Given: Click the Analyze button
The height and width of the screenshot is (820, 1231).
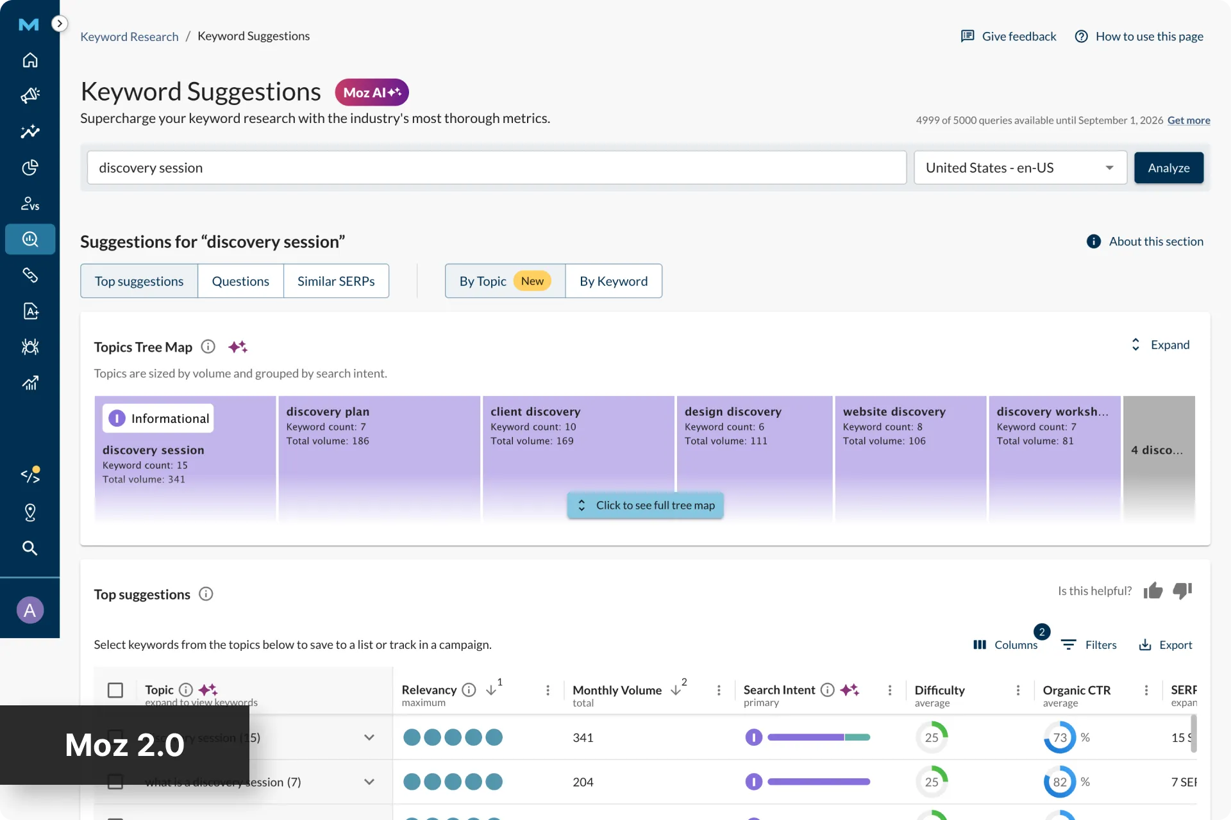Looking at the screenshot, I should (1169, 168).
